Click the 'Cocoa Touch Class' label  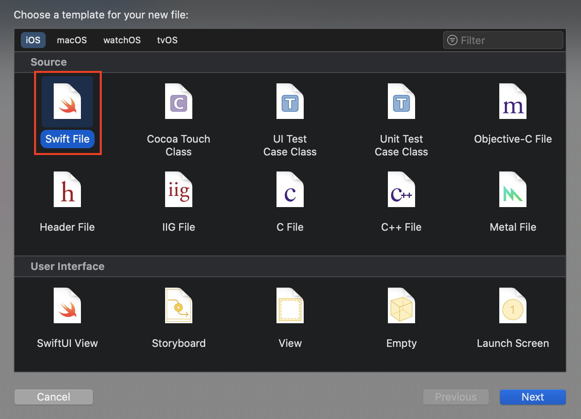pyautogui.click(x=179, y=145)
